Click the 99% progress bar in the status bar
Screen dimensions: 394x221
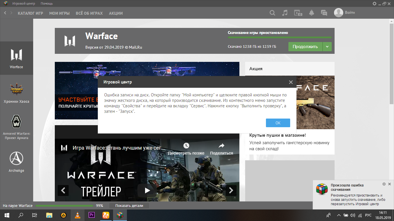point(65,206)
